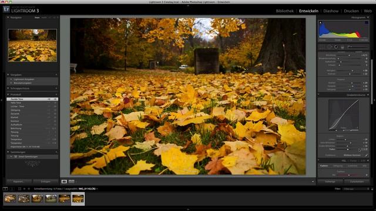The height and width of the screenshot is (211, 376).
Task: Collapse the Protokoll panel
Action: [8, 94]
